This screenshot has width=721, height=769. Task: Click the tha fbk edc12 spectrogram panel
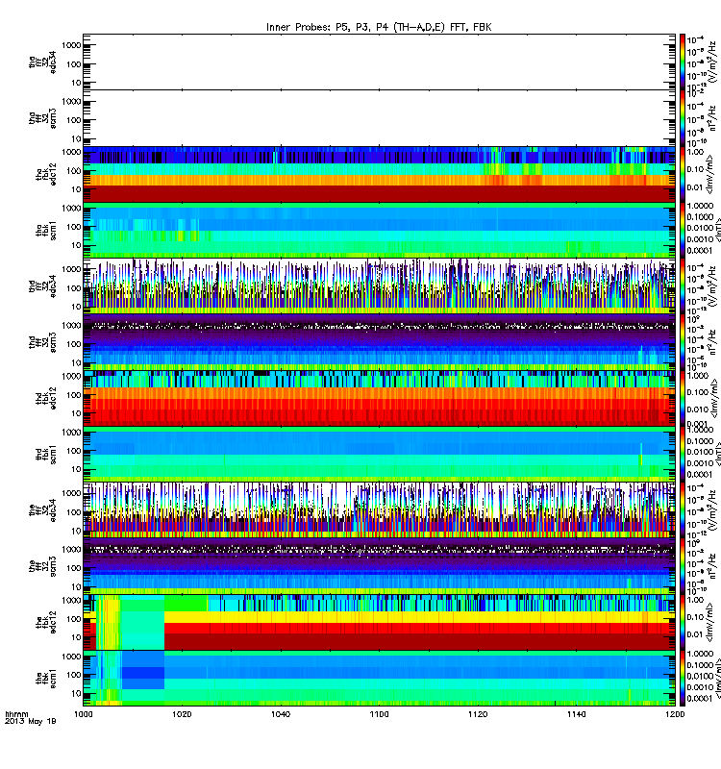(379, 174)
